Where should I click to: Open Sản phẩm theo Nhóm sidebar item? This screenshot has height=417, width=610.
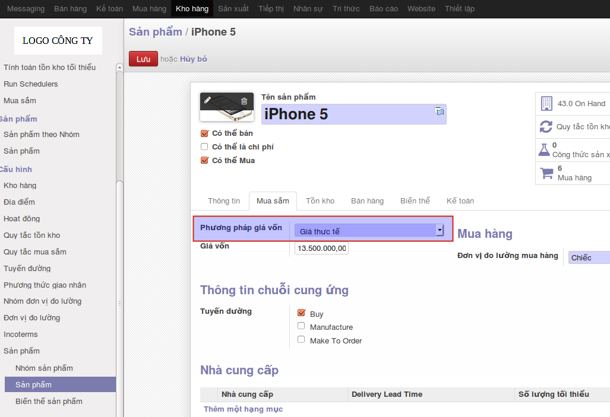pos(42,135)
